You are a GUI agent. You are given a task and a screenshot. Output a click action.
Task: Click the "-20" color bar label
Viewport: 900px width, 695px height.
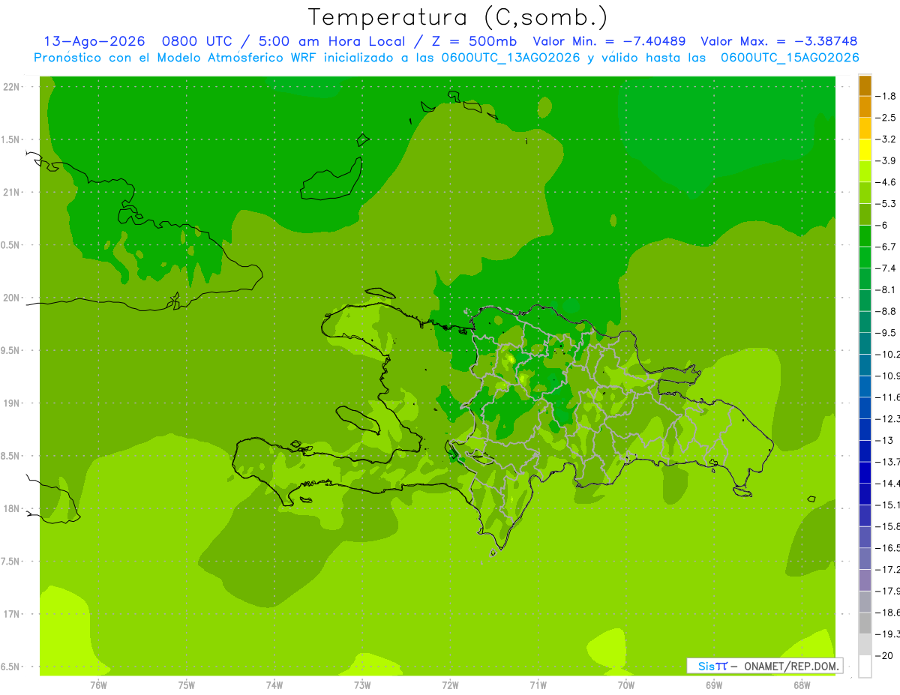click(884, 655)
